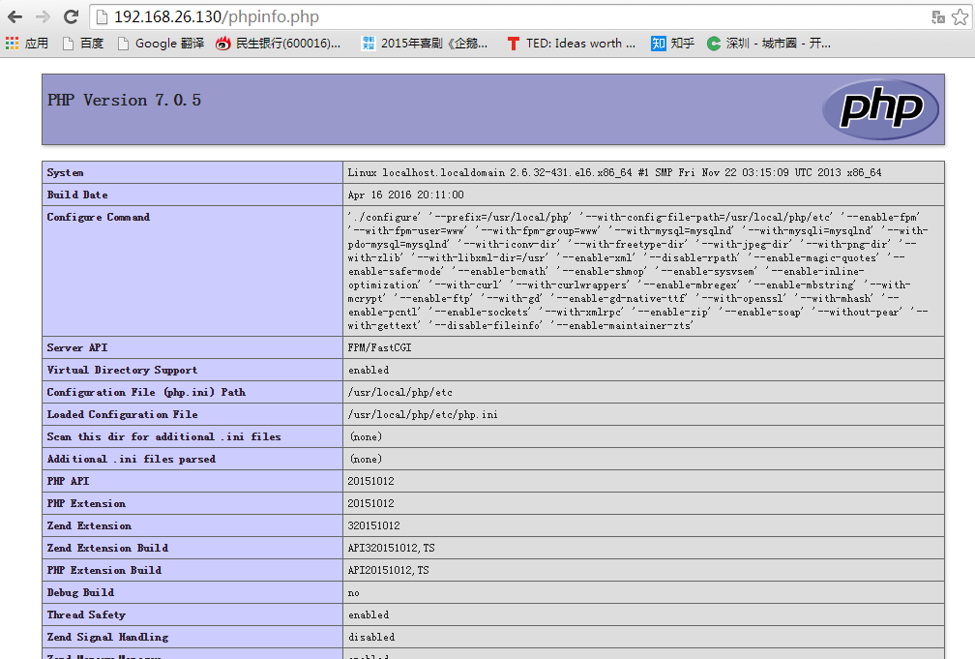Click the System row value text
The width and height of the screenshot is (975, 659).
614,173
